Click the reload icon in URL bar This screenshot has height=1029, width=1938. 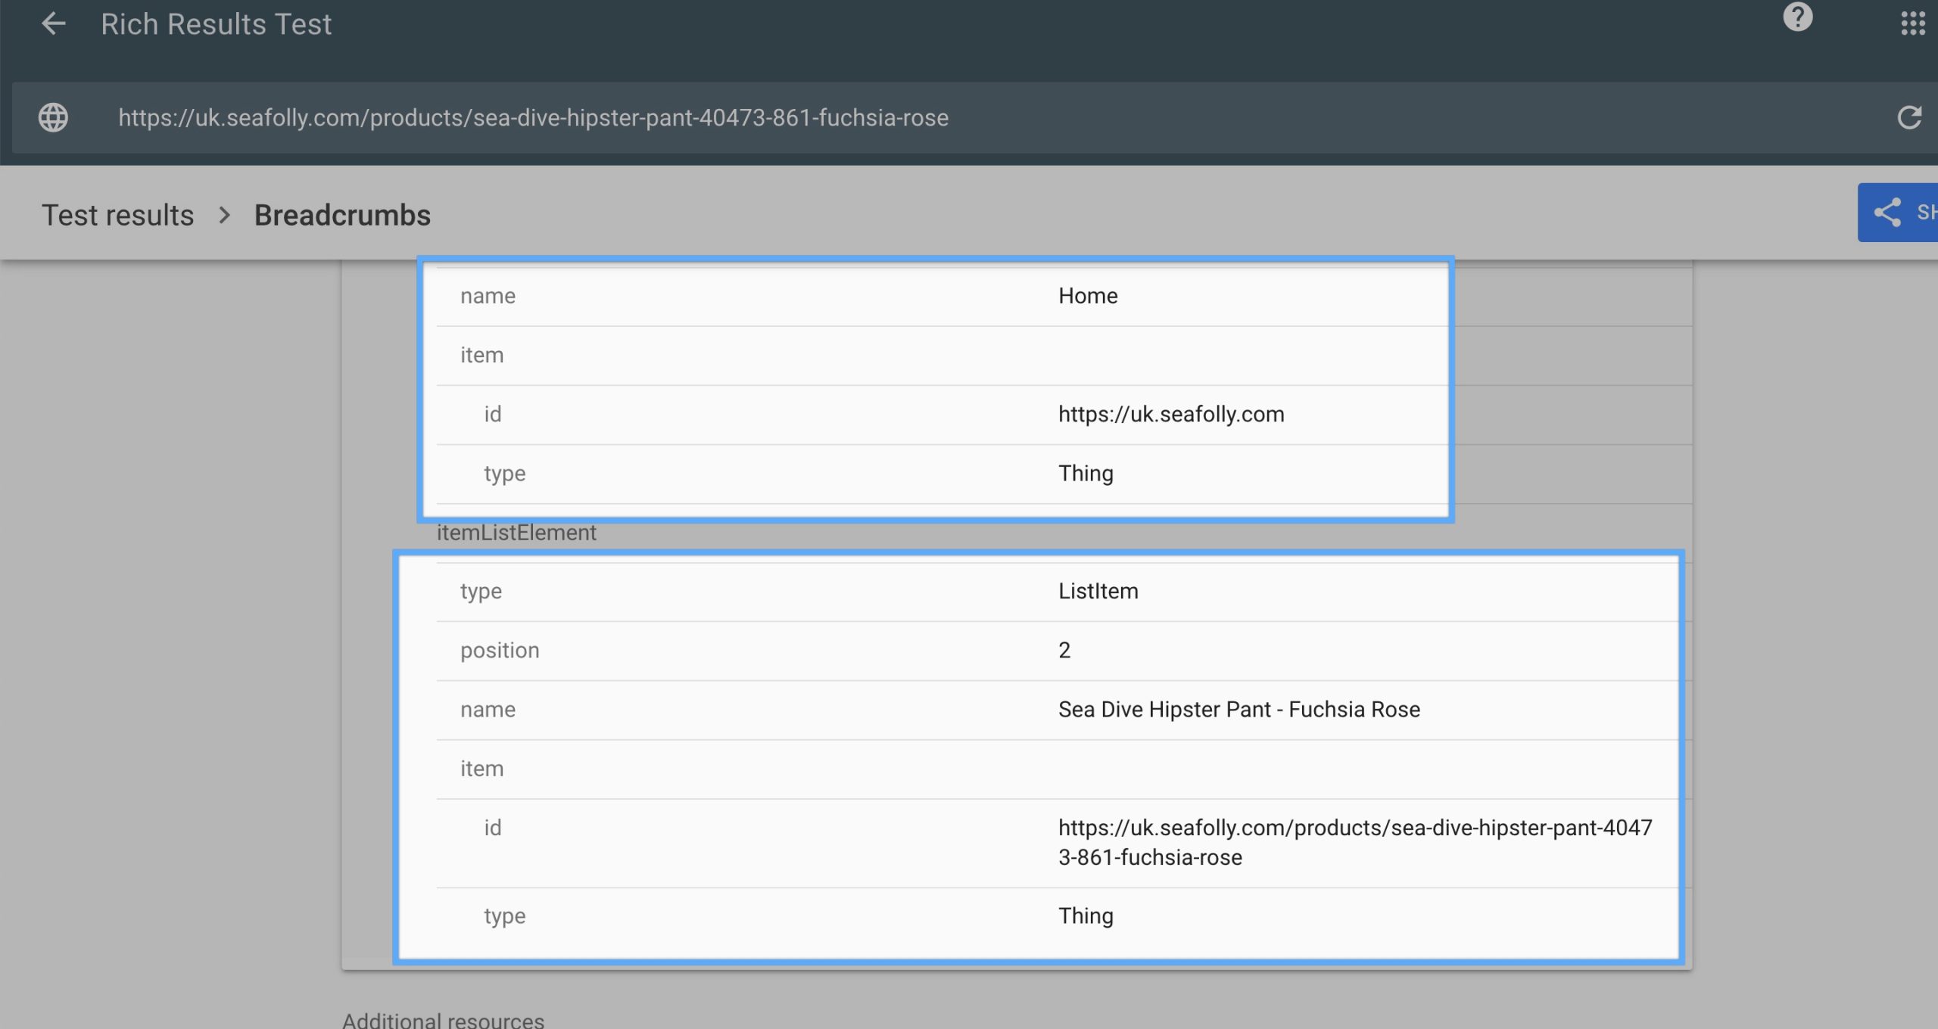[x=1909, y=117]
